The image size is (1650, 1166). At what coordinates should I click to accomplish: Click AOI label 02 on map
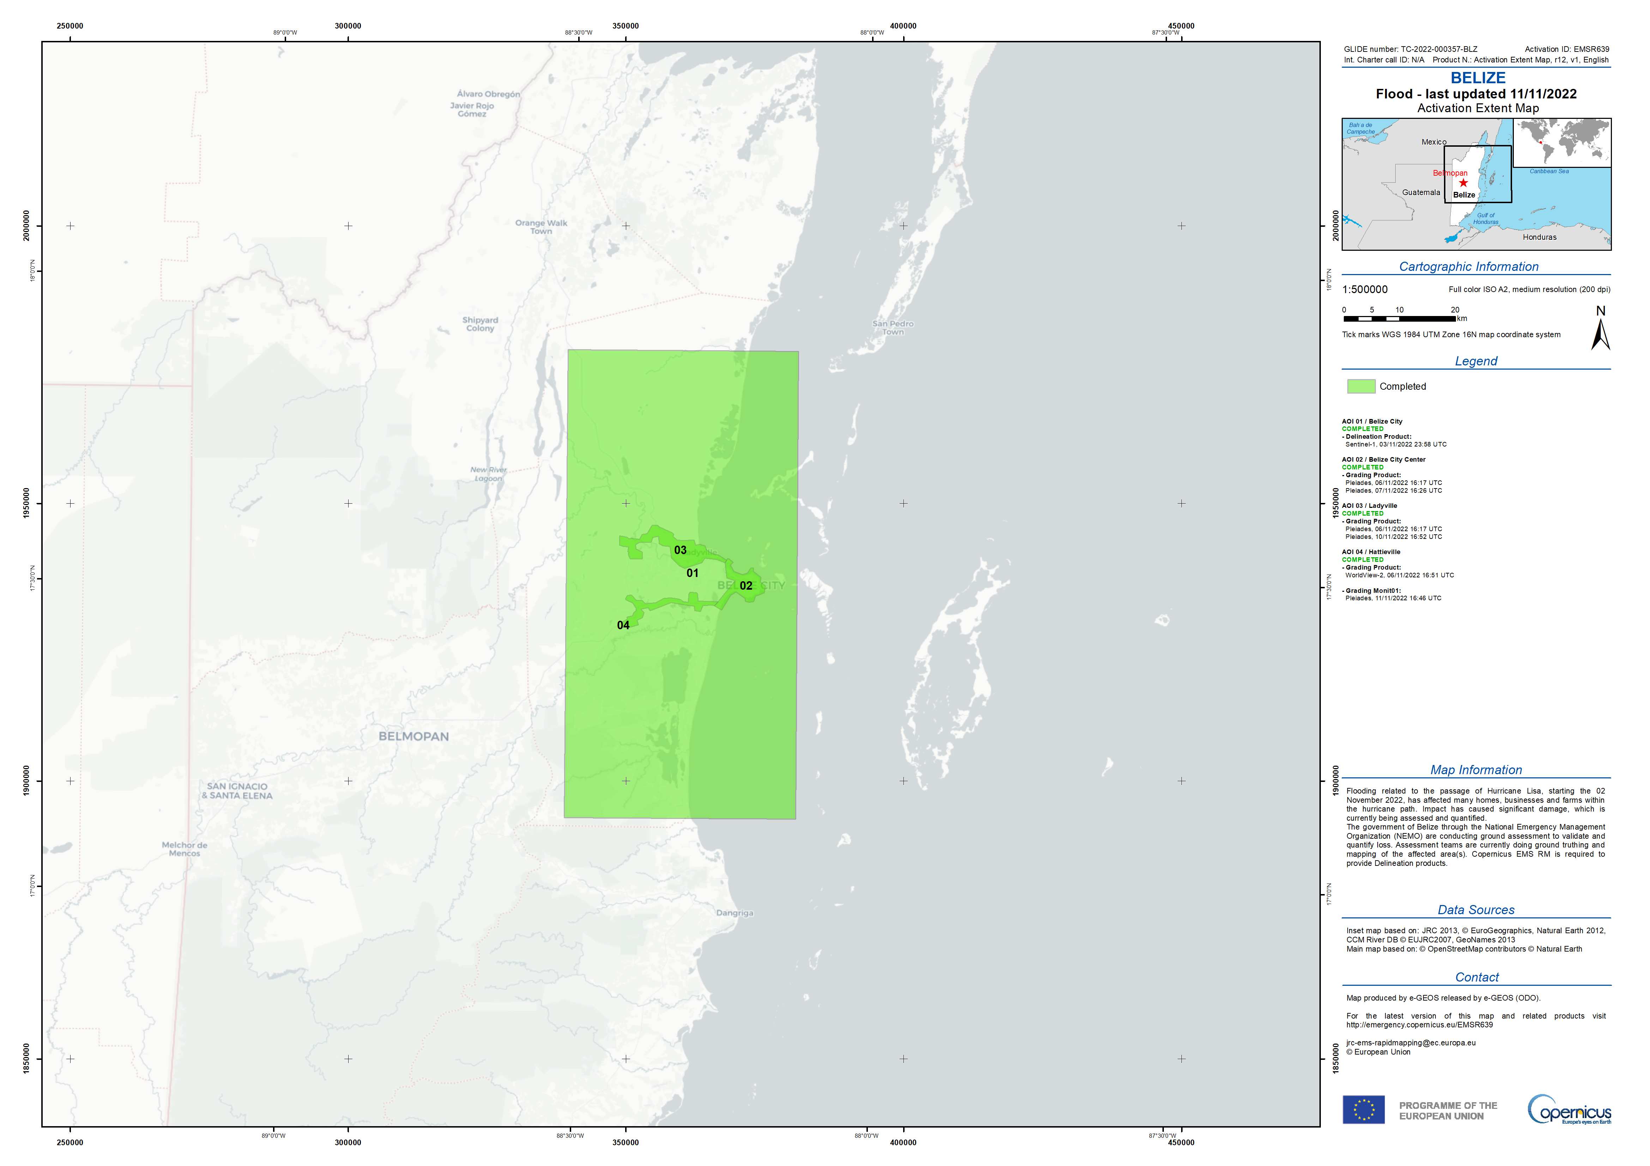point(746,585)
